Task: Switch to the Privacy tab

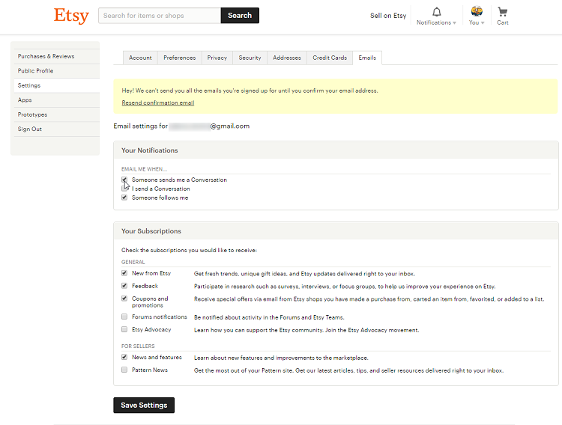Action: click(217, 58)
